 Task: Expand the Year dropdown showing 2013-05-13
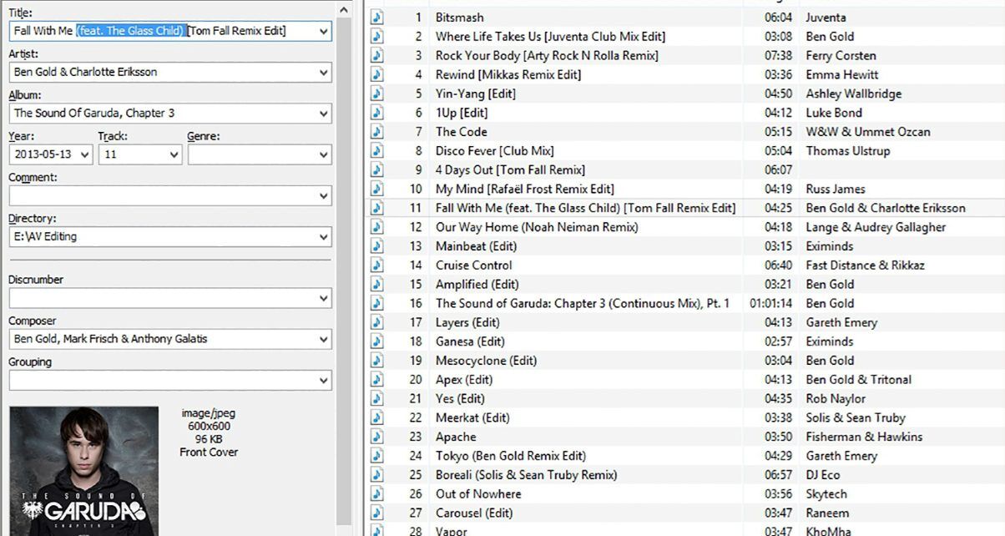pos(84,154)
